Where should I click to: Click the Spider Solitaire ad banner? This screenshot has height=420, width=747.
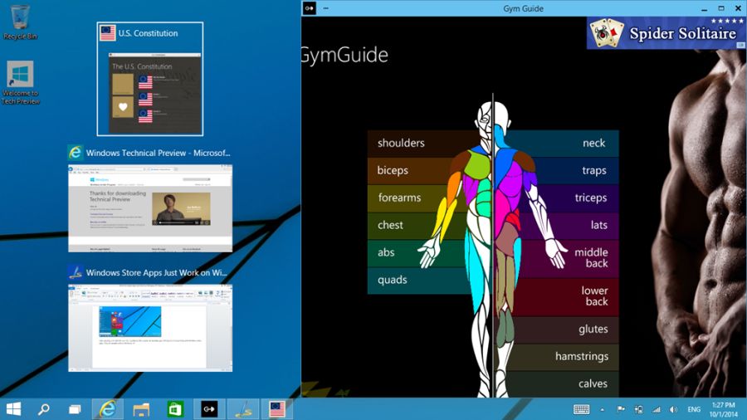[666, 33]
